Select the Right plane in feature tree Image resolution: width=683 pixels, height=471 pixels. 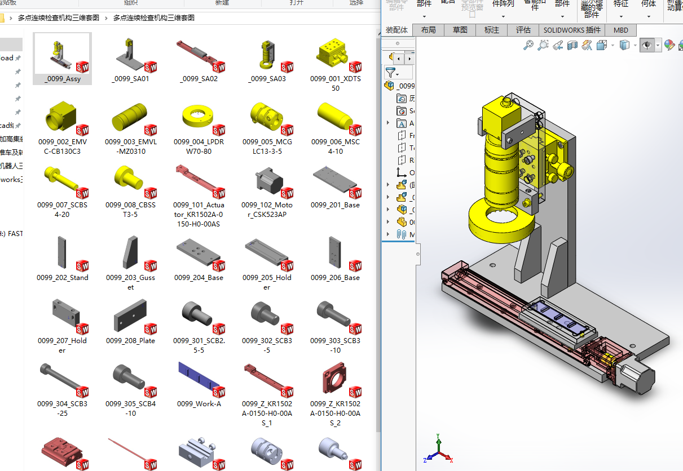coord(406,160)
